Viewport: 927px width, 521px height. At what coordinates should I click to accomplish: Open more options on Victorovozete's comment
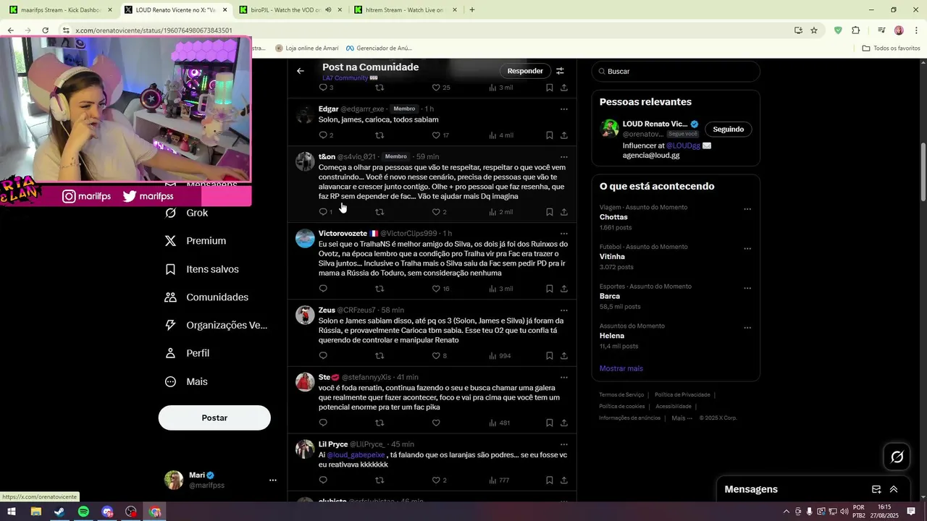coord(564,234)
